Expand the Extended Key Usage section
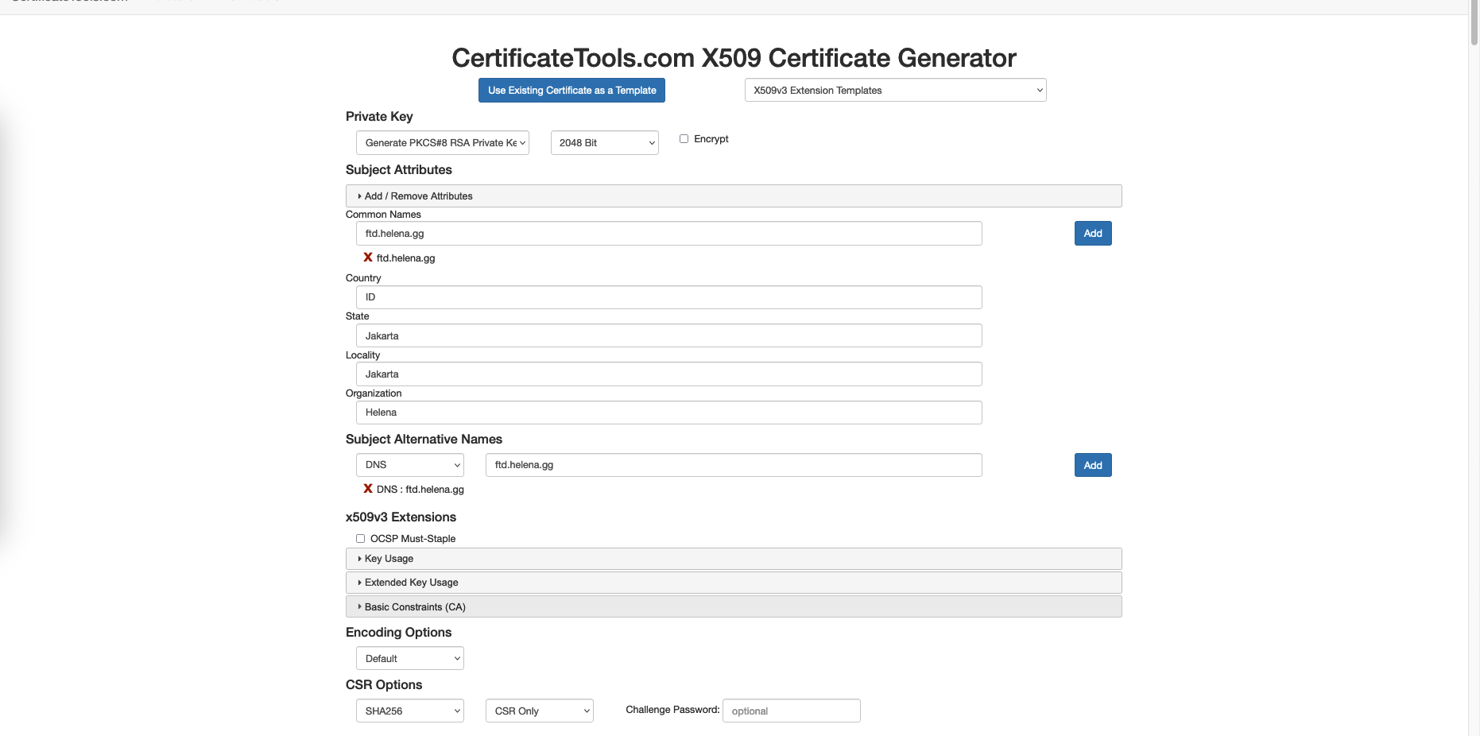Screen dimensions: 1480x736 [411, 583]
